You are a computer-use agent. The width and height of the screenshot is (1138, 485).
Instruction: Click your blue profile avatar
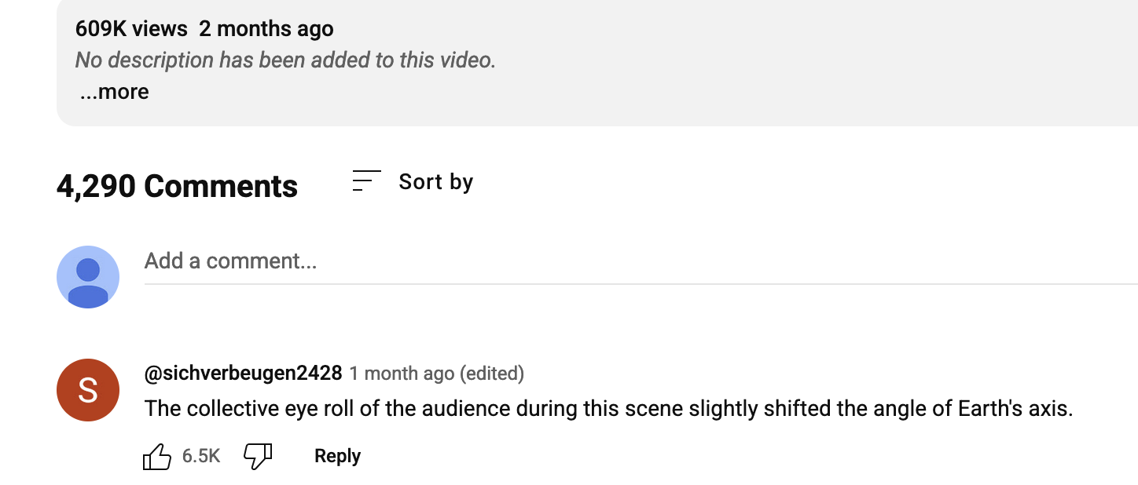(x=88, y=277)
